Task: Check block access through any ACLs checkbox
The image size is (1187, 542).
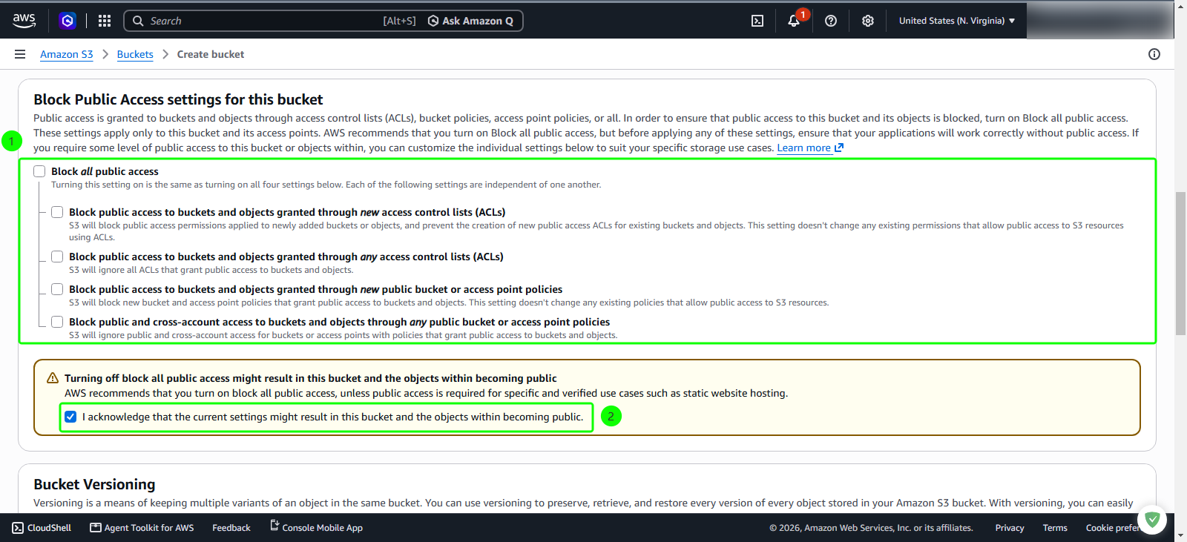Action: coord(57,257)
